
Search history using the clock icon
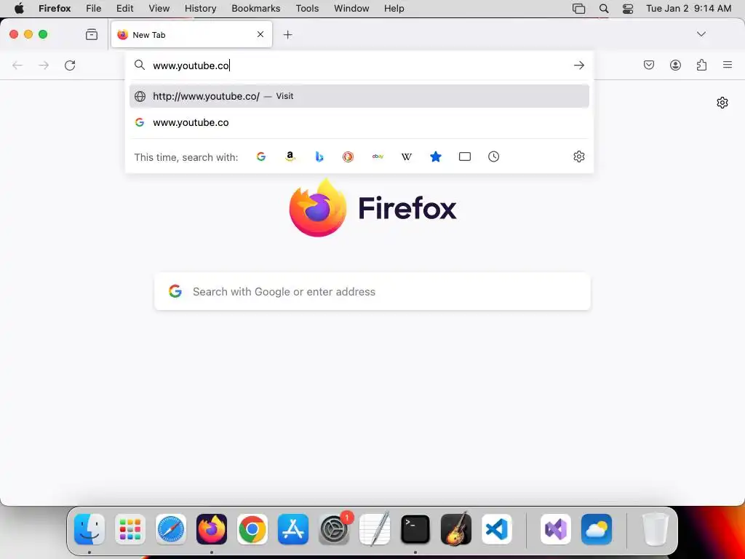[494, 156]
